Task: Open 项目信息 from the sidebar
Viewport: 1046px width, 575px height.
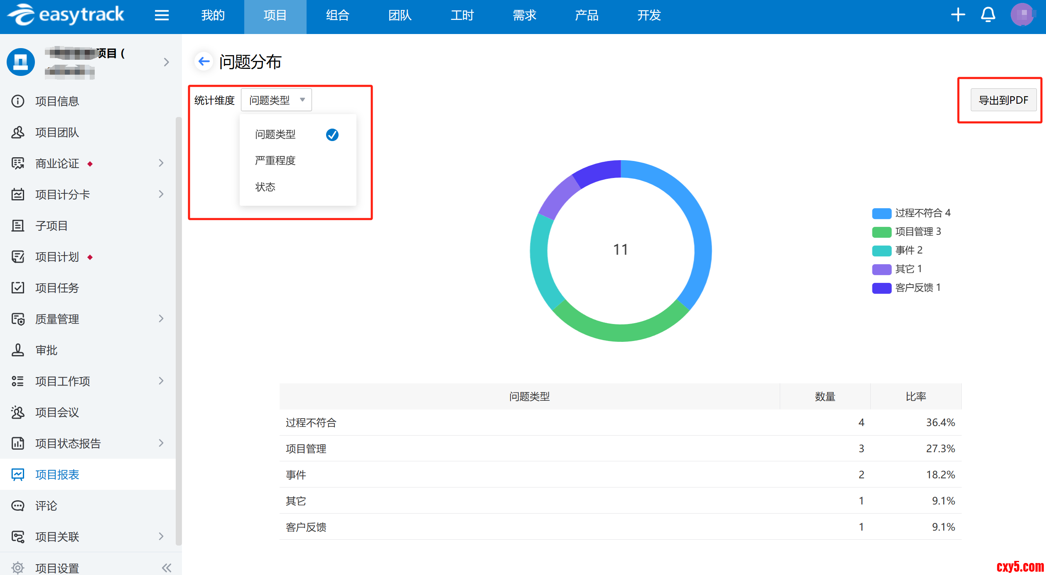Action: click(57, 101)
